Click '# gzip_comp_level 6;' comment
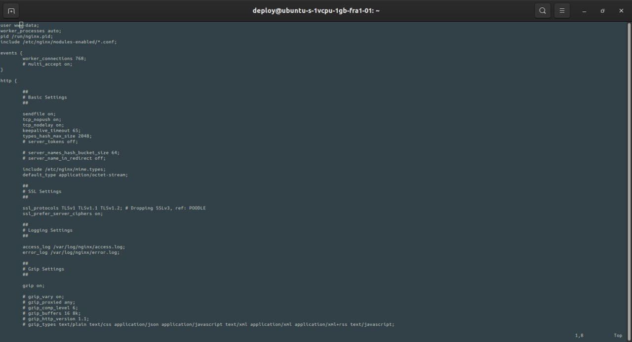The height and width of the screenshot is (342, 632). point(50,308)
